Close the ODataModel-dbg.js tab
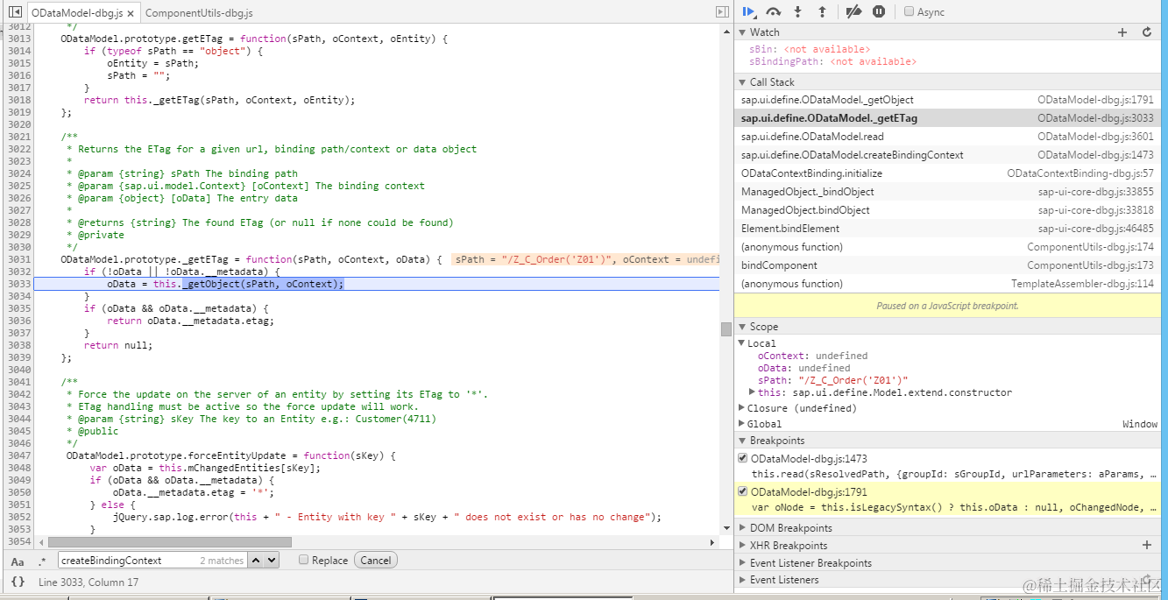Image resolution: width=1168 pixels, height=600 pixels. click(x=130, y=14)
